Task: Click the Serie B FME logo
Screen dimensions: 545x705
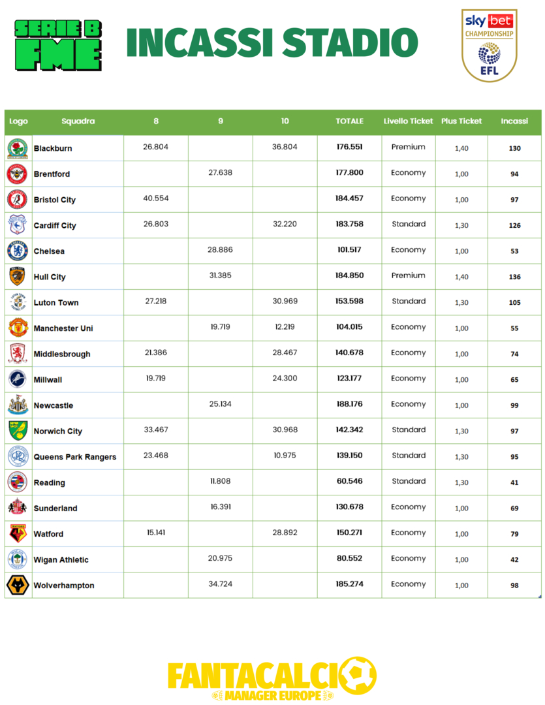Action: (58, 45)
